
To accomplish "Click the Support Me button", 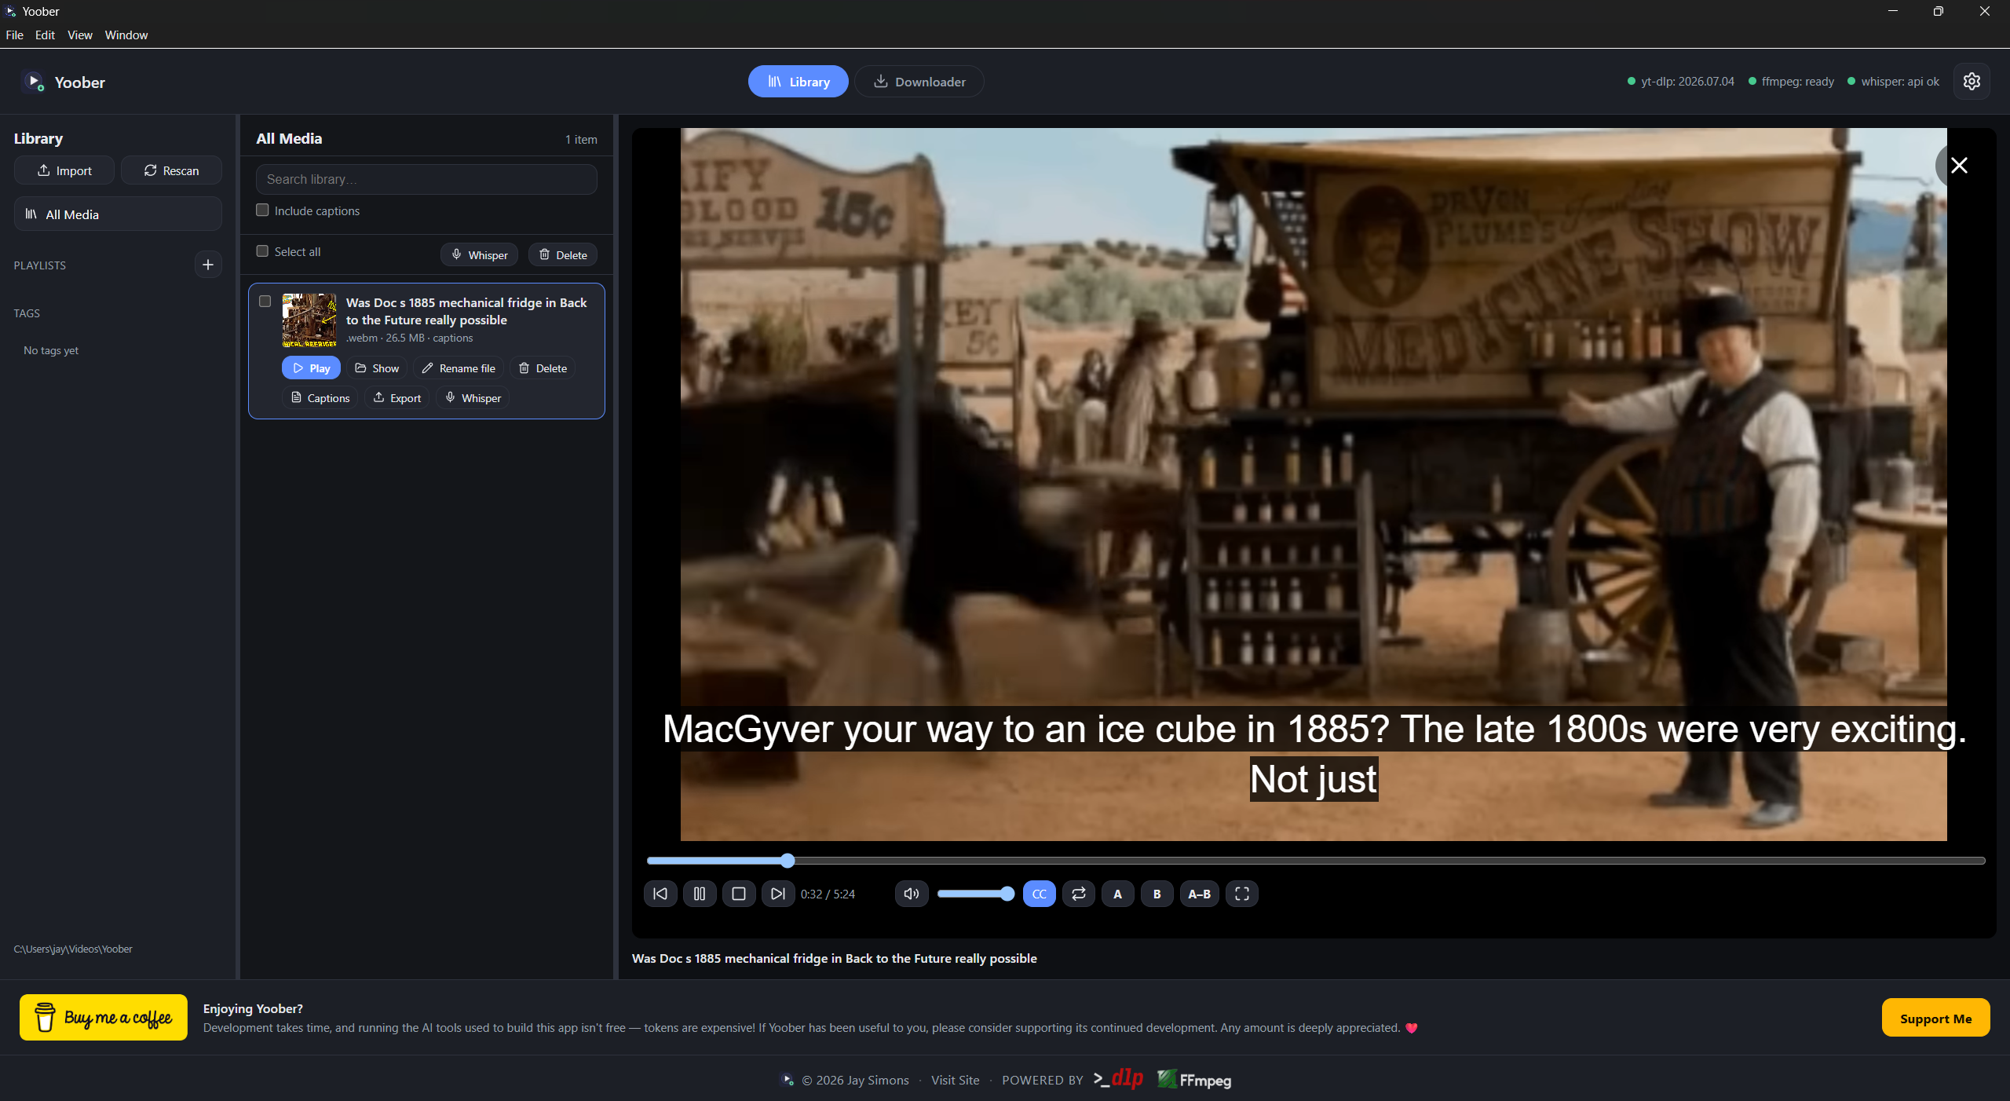I will point(1935,1018).
